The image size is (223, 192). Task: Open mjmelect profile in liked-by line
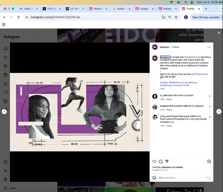(x=166, y=167)
